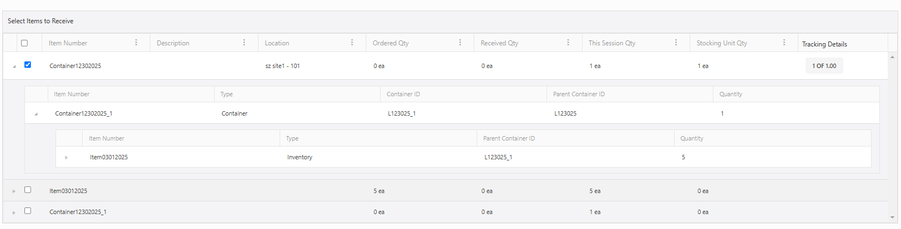The width and height of the screenshot is (901, 229).
Task: Open Item Number column options menu
Action: tap(136, 43)
